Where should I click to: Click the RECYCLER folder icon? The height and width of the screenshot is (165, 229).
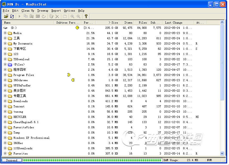(10, 117)
